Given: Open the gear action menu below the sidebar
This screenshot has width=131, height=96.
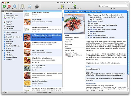Looking at the screenshot, I should pos(6,92).
